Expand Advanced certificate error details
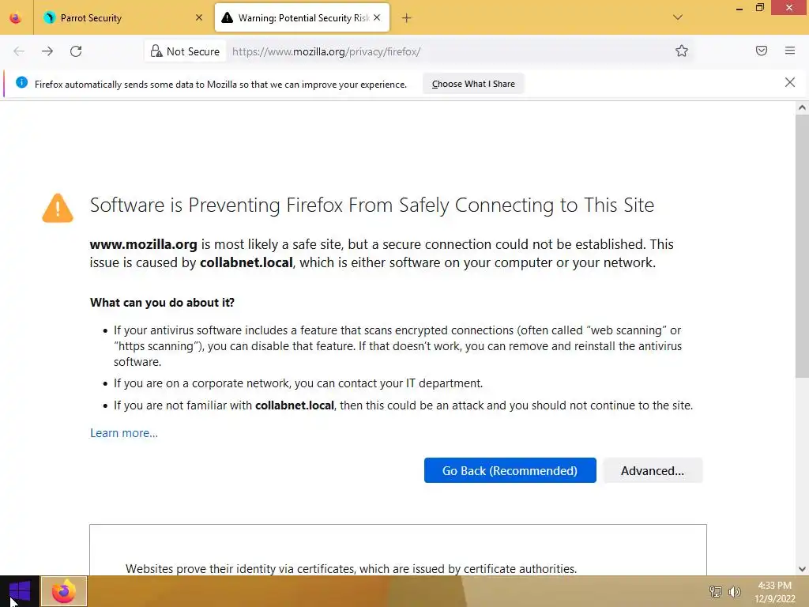809x607 pixels. click(x=652, y=470)
